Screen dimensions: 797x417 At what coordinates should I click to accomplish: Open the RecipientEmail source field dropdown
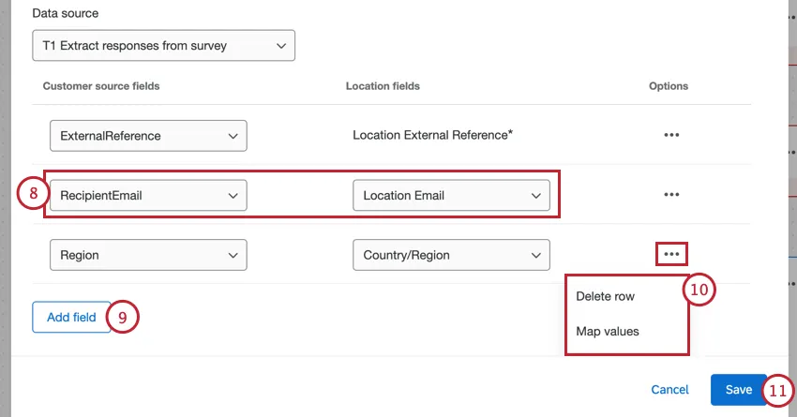point(148,196)
